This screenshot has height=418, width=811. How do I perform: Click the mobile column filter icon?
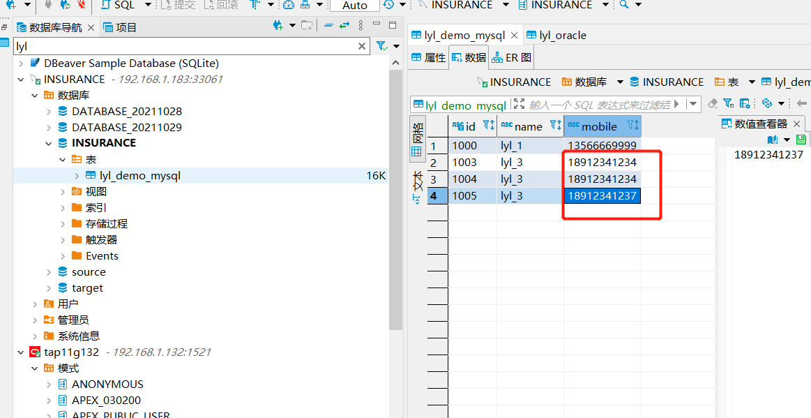tap(632, 126)
